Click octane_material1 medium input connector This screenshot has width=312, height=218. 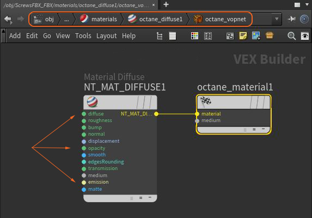[x=197, y=121]
